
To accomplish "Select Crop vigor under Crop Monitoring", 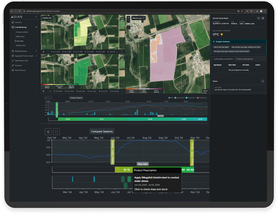I will (20, 41).
